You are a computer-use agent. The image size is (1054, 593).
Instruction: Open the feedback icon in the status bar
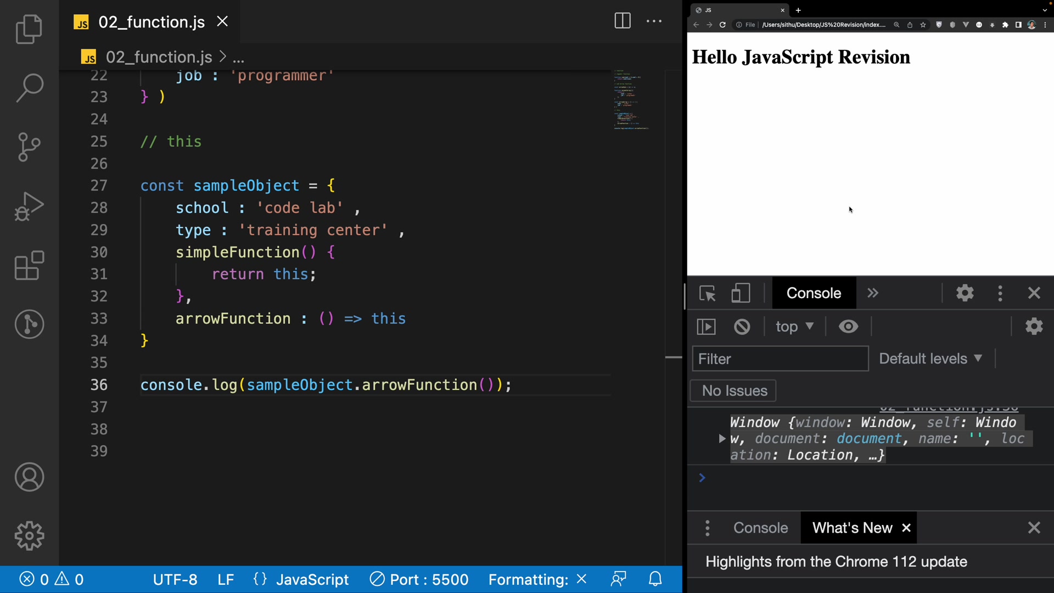[x=619, y=579]
